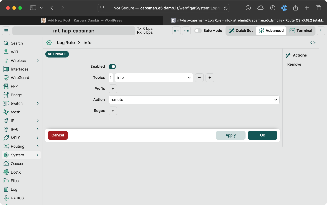The image size is (327, 205).
Task: Open the Action dropdown showing remote
Action: click(194, 99)
